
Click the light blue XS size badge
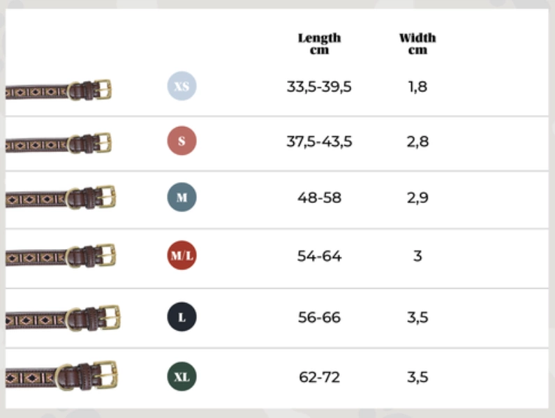coord(182,87)
